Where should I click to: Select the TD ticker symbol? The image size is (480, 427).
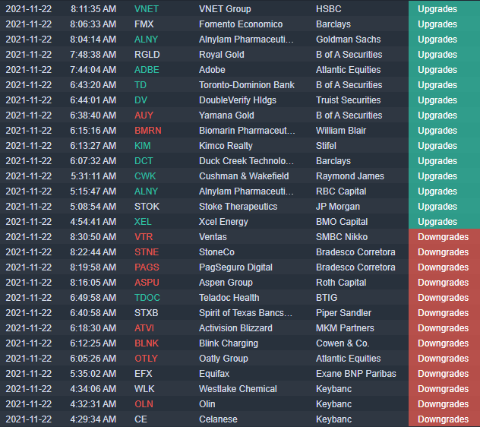click(x=141, y=85)
